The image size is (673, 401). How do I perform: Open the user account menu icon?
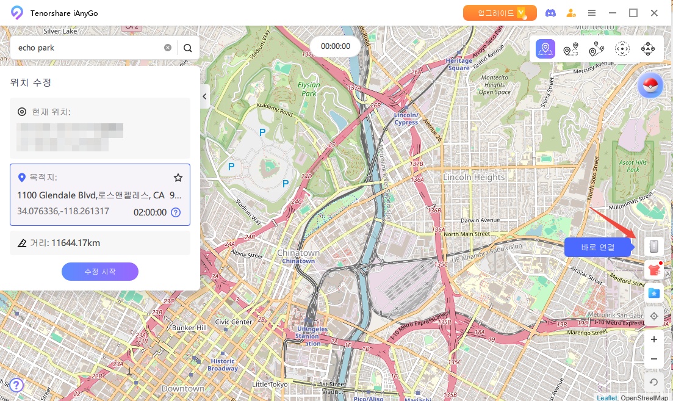[571, 13]
